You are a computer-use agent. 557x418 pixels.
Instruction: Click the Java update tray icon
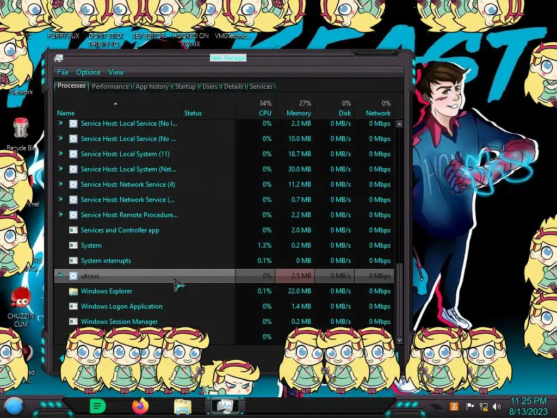454,406
